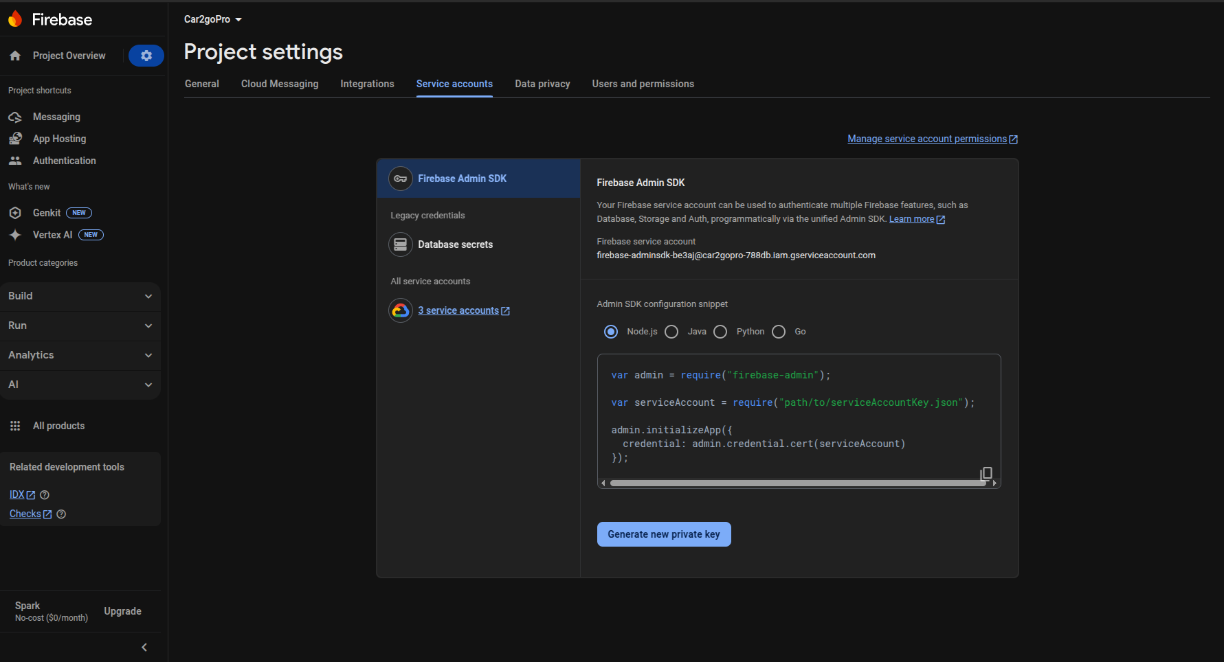Click the Vertex AI sparkle icon
This screenshot has height=662, width=1224.
tap(15, 235)
